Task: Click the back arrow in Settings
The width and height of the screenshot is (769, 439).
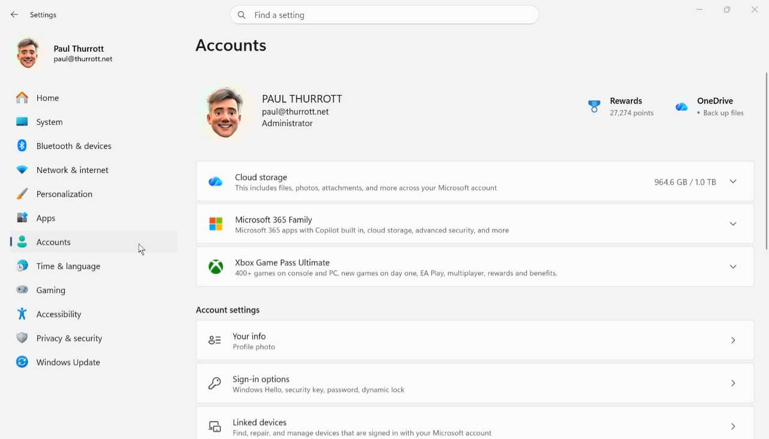Action: [14, 14]
